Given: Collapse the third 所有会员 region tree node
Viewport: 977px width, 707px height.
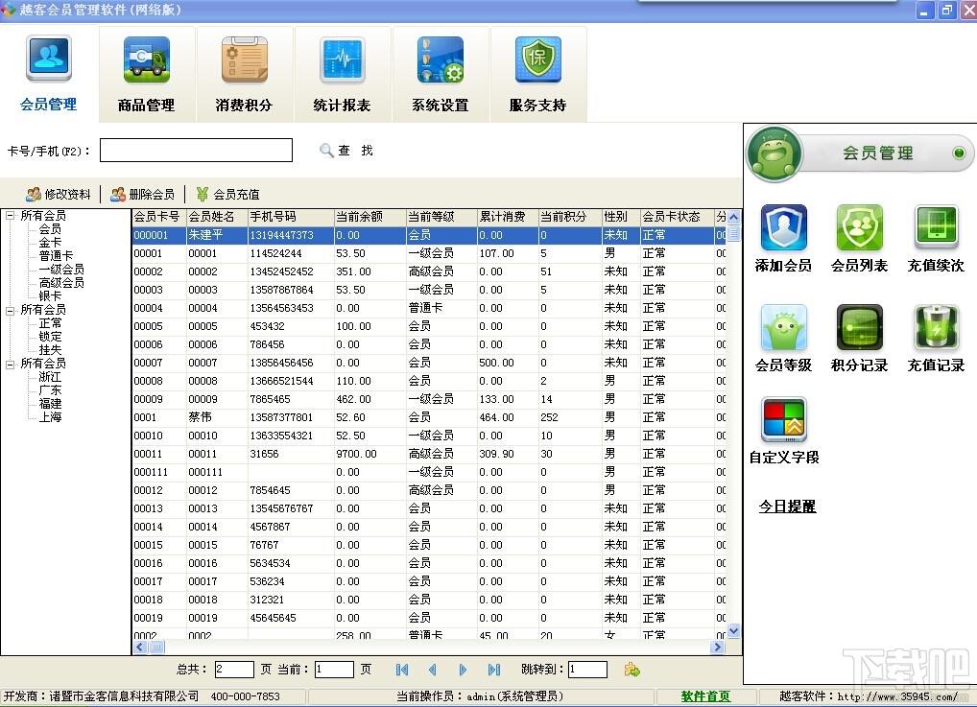Looking at the screenshot, I should coord(10,364).
